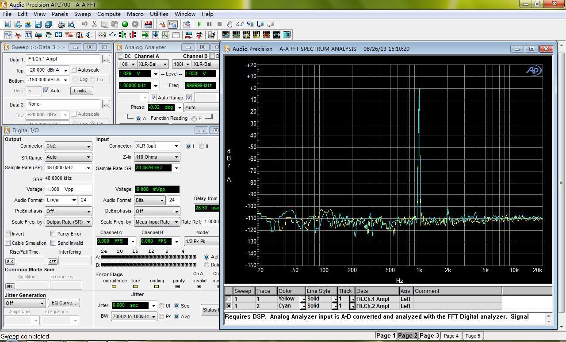Image resolution: width=566 pixels, height=342 pixels.
Task: Click the DCX panel icon
Action: [x=102, y=35]
